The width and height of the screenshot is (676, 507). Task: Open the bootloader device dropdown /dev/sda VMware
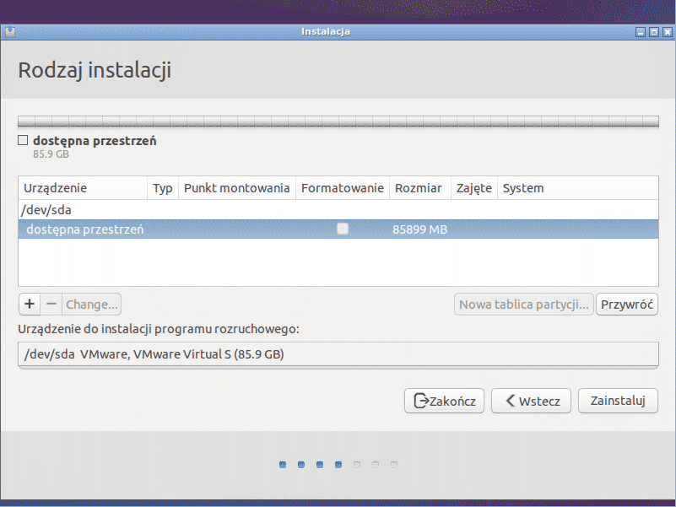[x=338, y=354]
